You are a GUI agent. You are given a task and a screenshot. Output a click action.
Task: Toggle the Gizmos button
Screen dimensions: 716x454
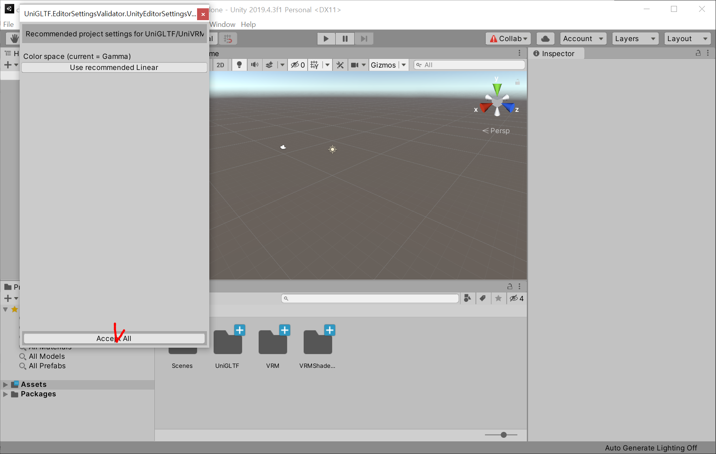click(383, 65)
